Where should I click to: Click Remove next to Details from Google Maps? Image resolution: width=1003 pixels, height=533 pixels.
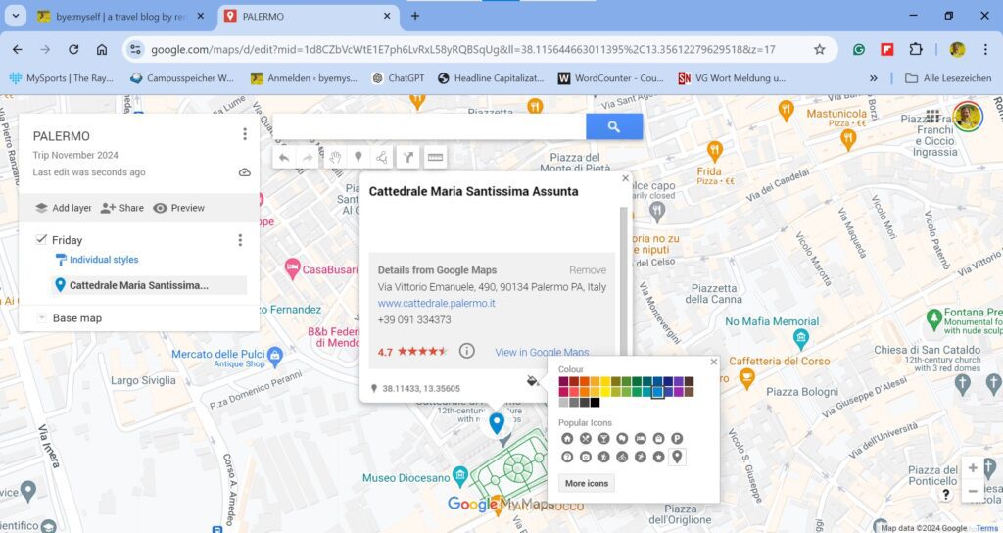588,270
